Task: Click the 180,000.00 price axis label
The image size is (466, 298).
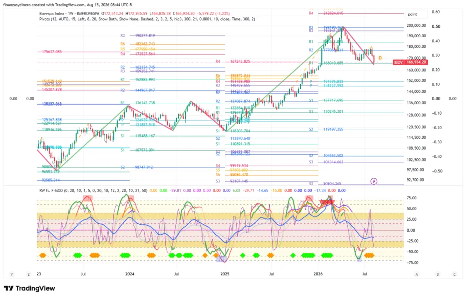Action: coord(416,47)
